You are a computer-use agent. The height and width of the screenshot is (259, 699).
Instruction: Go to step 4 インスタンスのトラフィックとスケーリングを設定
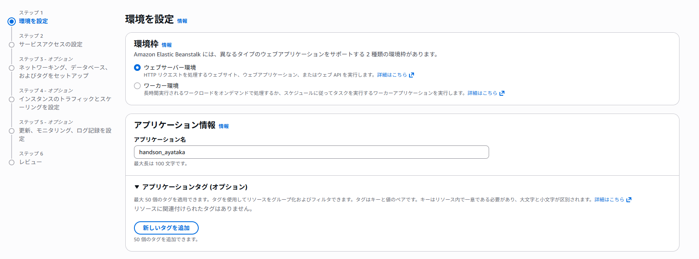pos(65,103)
